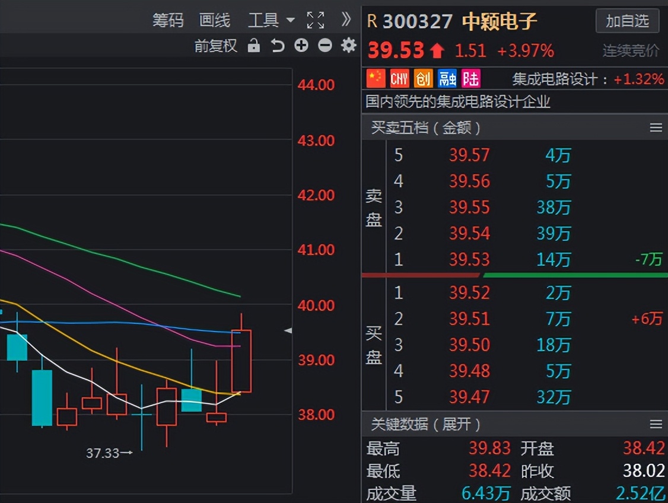668x503 pixels.
Task: Click the 创 ChiNext board badge
Action: pyautogui.click(x=423, y=78)
